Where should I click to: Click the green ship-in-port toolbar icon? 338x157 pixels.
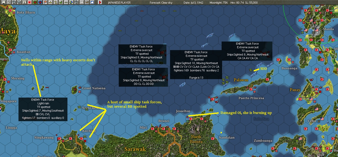(x=66, y=2)
